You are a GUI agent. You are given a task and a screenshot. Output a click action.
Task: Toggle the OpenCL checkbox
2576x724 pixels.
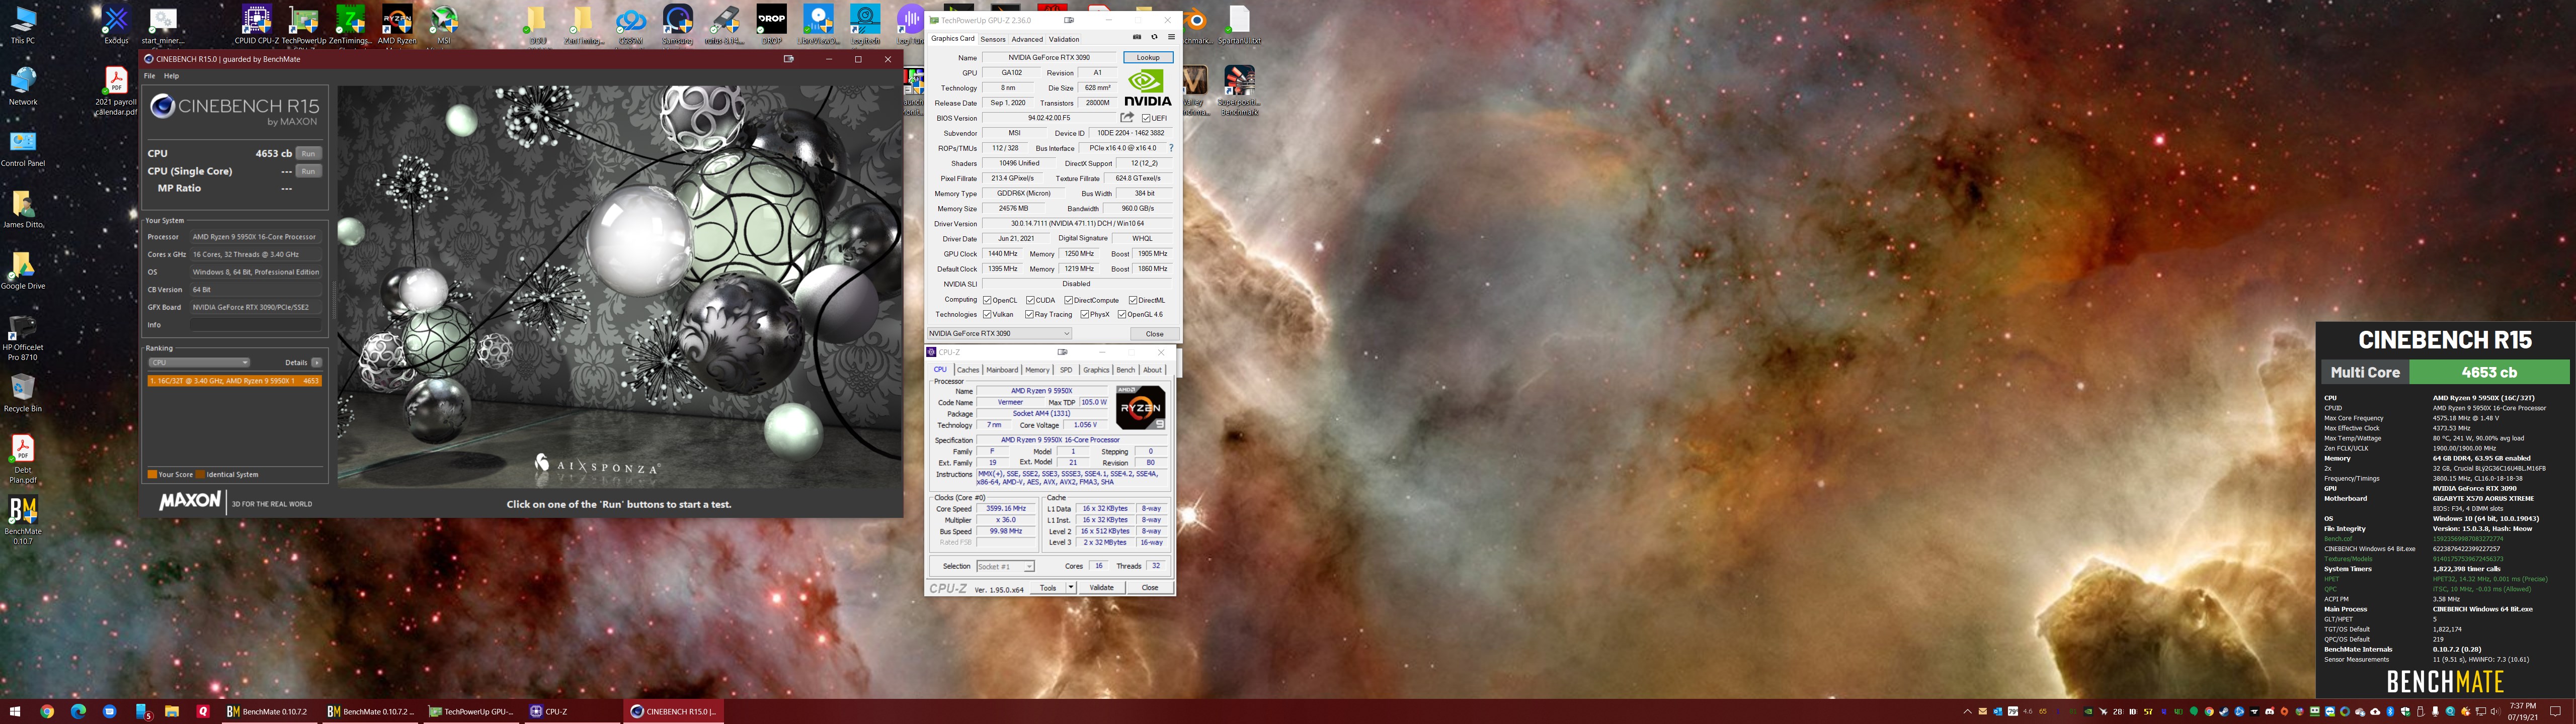(x=987, y=300)
